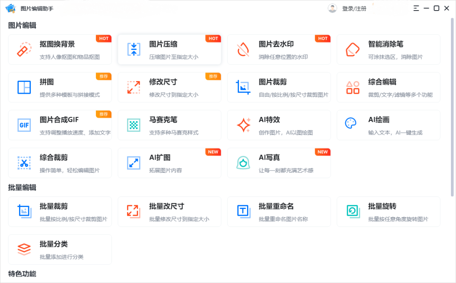Click the 图片编辑助手 app logo
The height and width of the screenshot is (283, 456).
pyautogui.click(x=11, y=8)
